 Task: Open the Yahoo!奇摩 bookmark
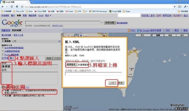coord(40,11)
